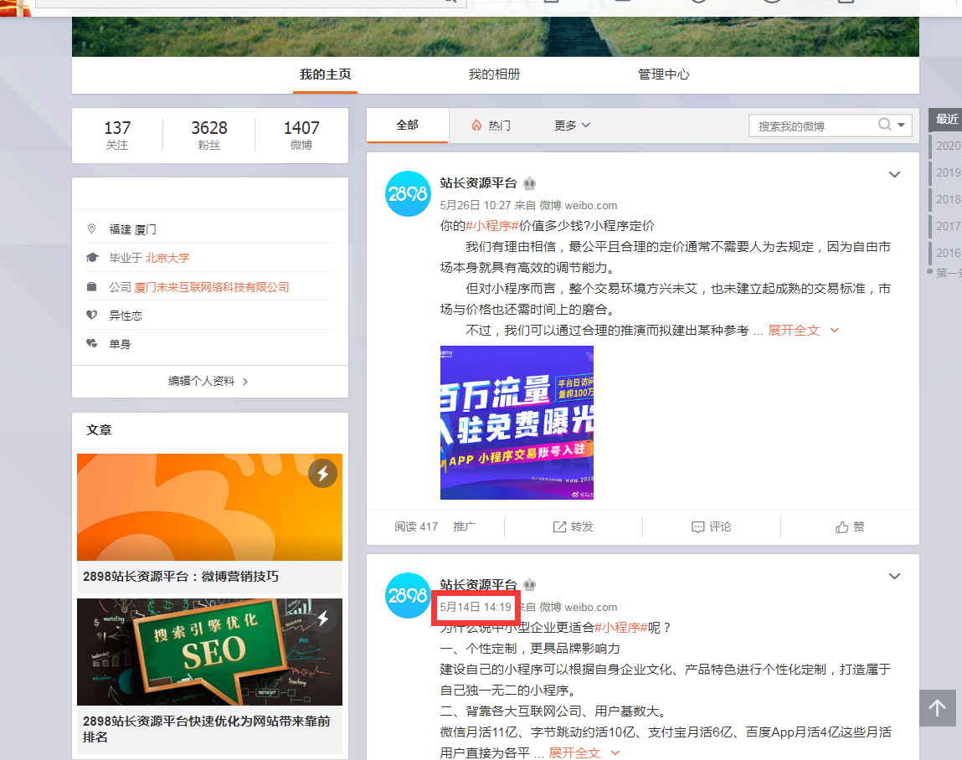Click into the 搜索我的微博 search field
The image size is (962, 760).
[810, 126]
